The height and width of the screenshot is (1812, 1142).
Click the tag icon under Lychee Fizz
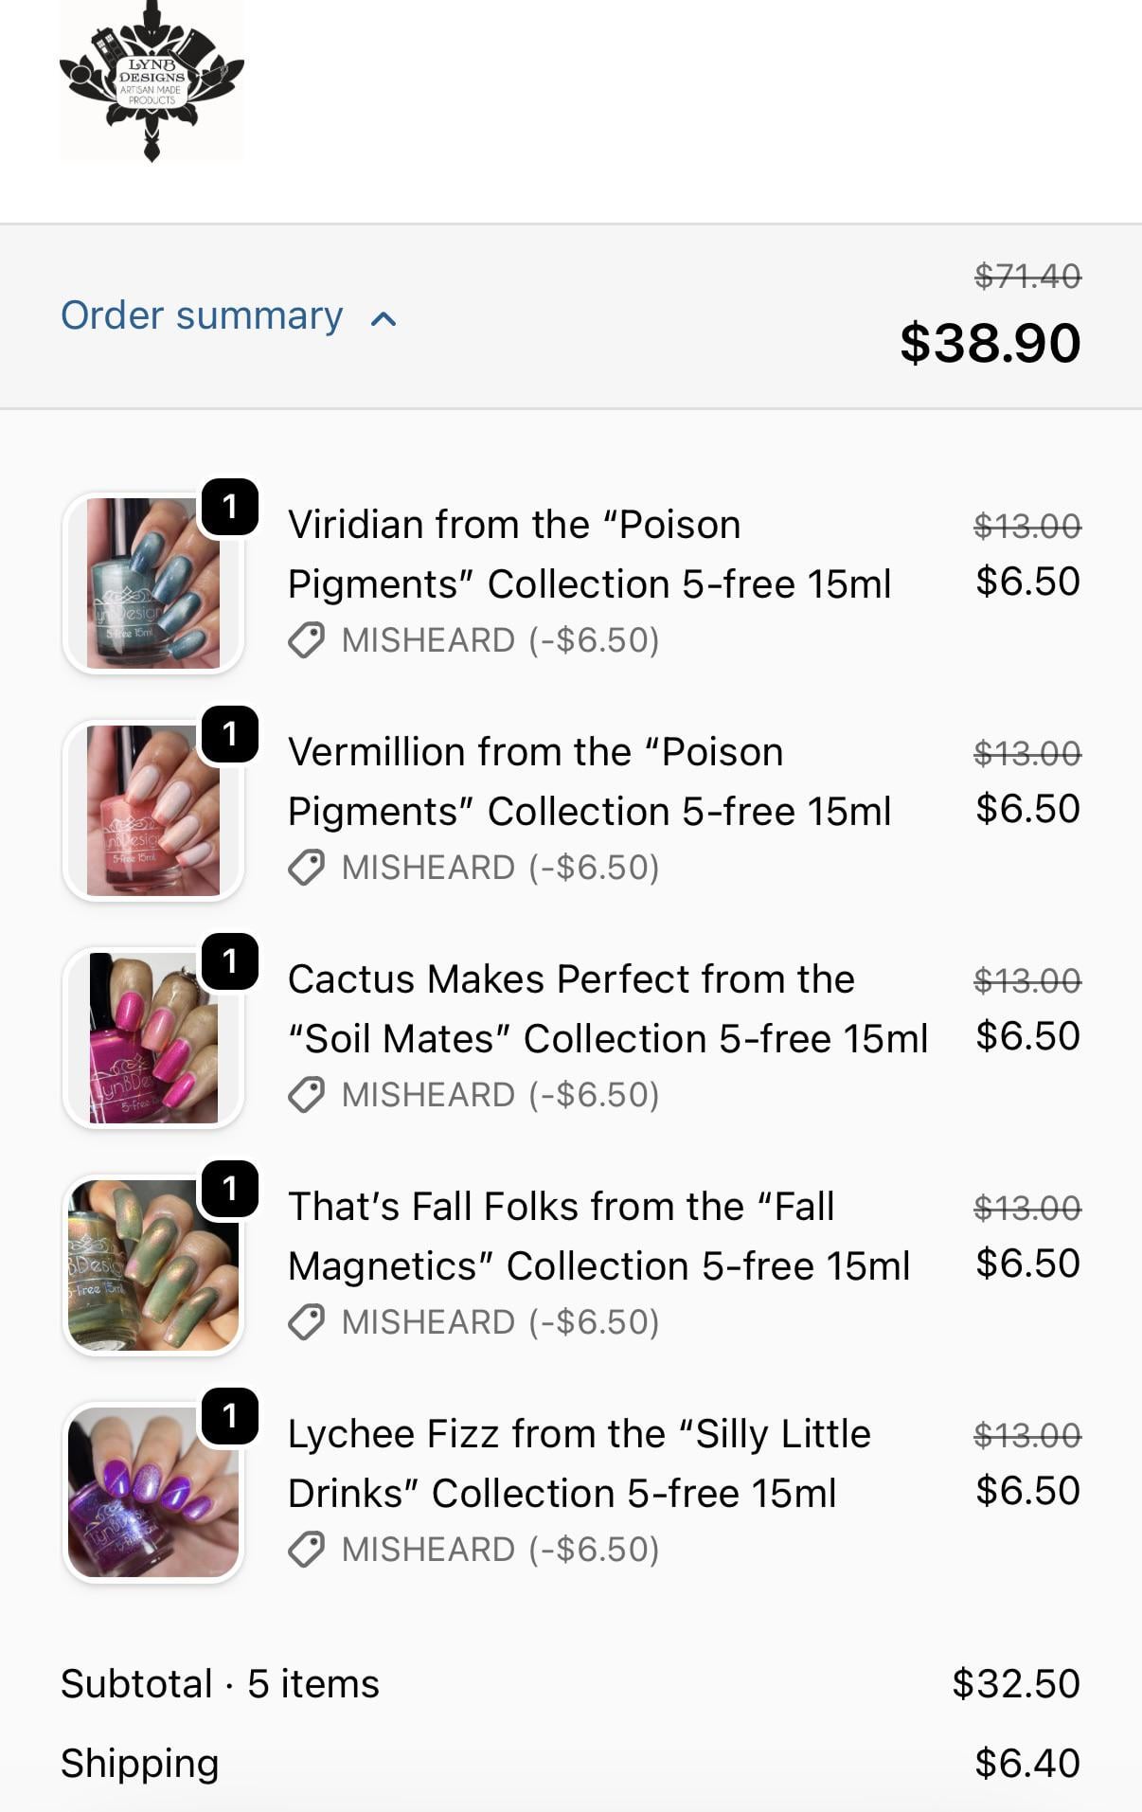click(x=307, y=1550)
